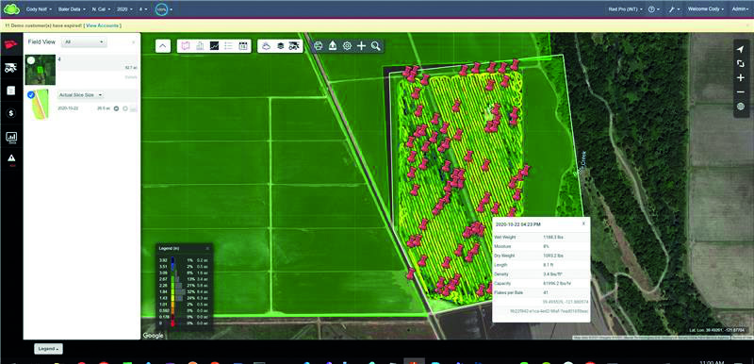Click the export upload icon
This screenshot has width=754, height=364.
point(333,45)
